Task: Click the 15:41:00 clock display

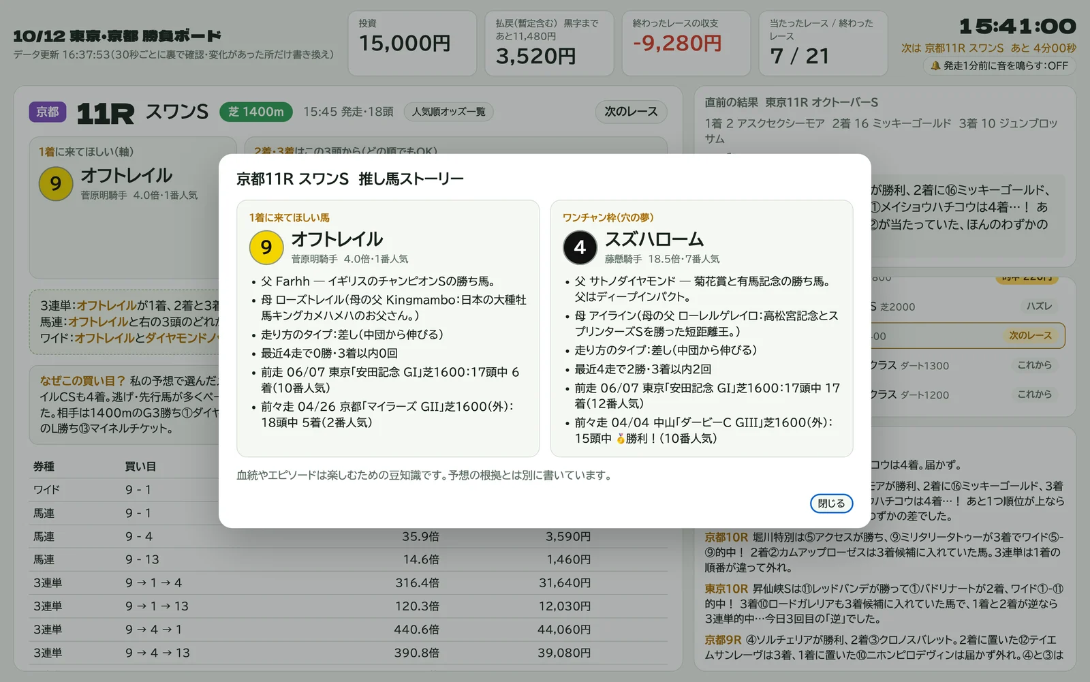Action: click(x=1018, y=27)
